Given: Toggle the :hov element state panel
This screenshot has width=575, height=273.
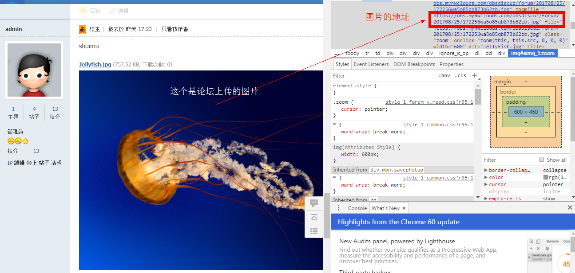Looking at the screenshot, I should tap(444, 76).
